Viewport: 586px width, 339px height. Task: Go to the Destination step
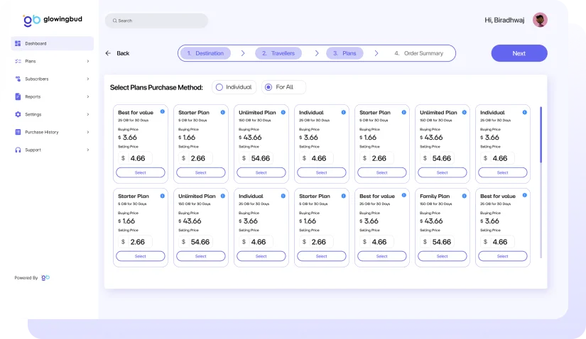click(x=205, y=53)
